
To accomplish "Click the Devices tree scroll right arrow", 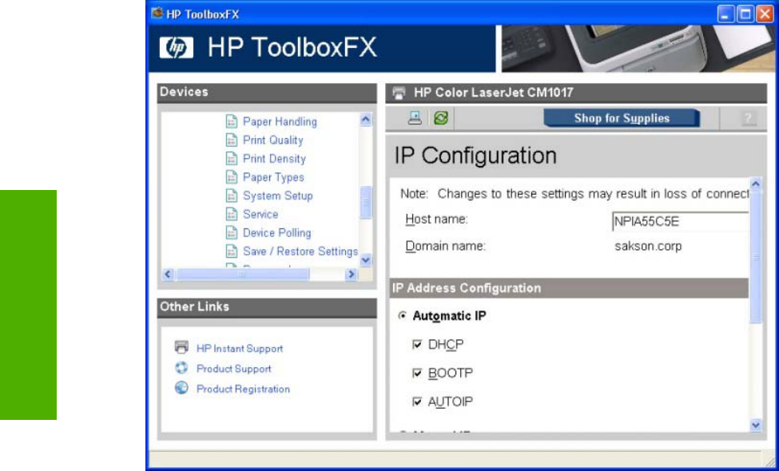I will [352, 274].
